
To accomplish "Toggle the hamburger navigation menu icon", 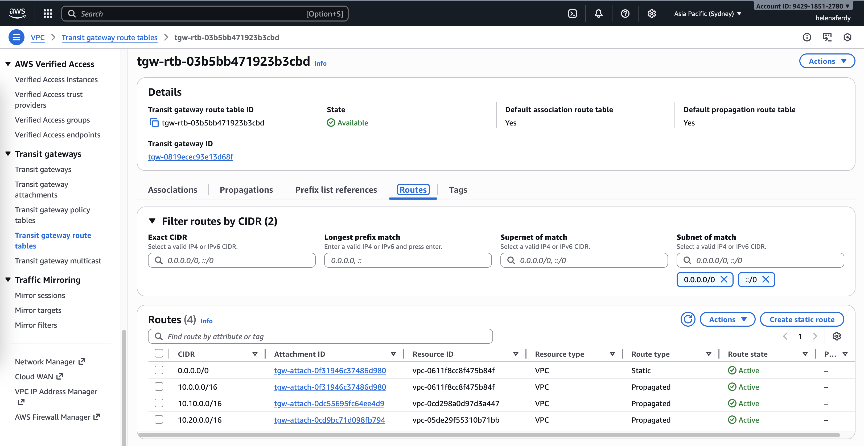I will pos(16,37).
